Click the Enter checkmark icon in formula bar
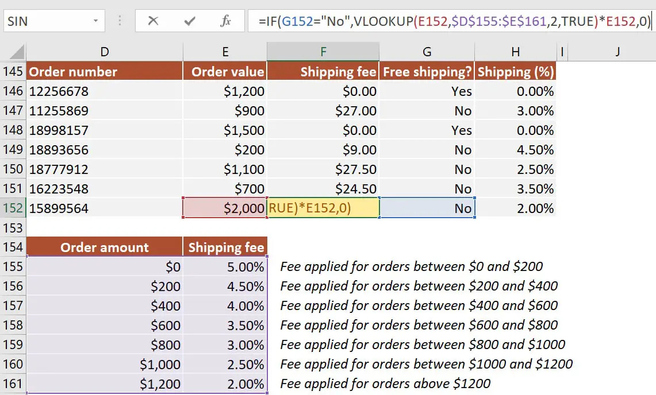 (x=190, y=20)
